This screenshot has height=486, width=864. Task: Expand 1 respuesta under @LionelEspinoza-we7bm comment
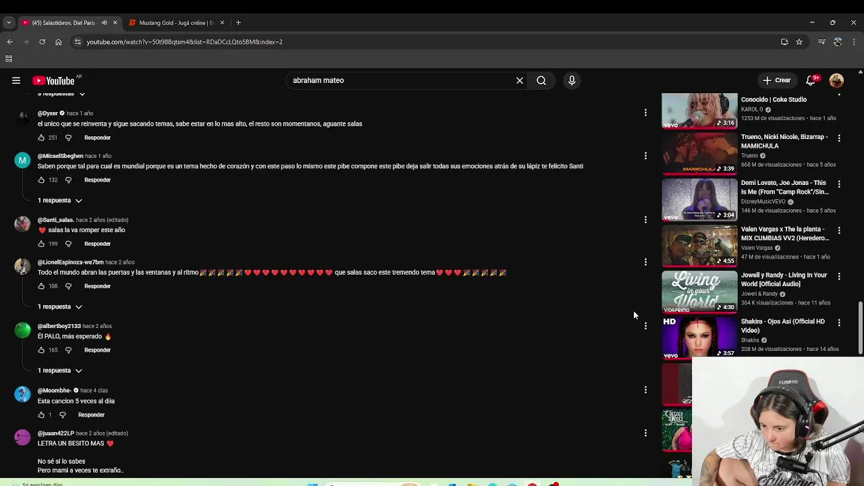(x=59, y=307)
